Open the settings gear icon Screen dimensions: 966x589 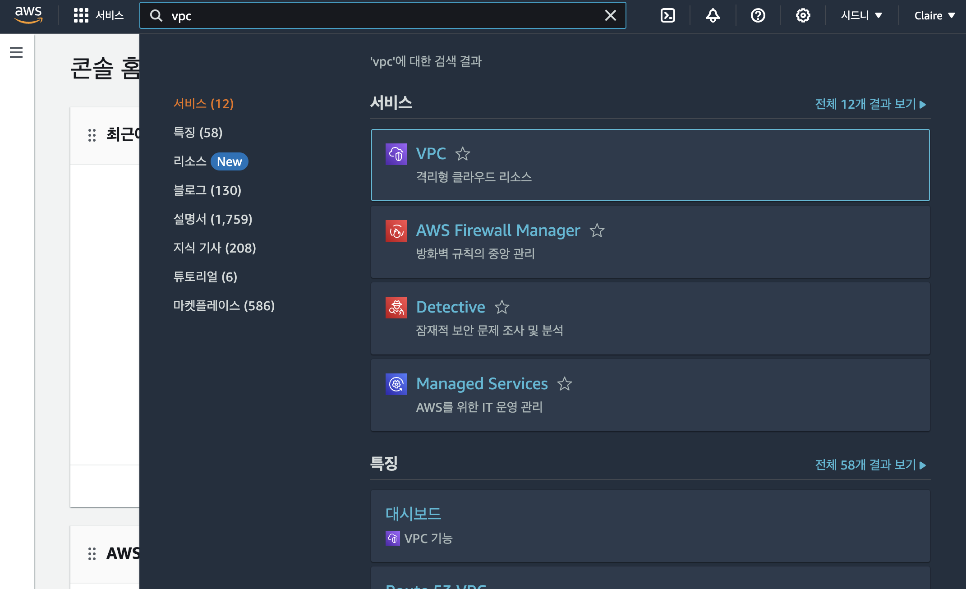[x=803, y=16]
